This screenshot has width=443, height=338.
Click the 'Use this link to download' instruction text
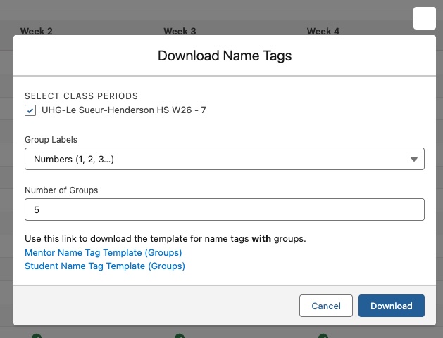tap(166, 239)
